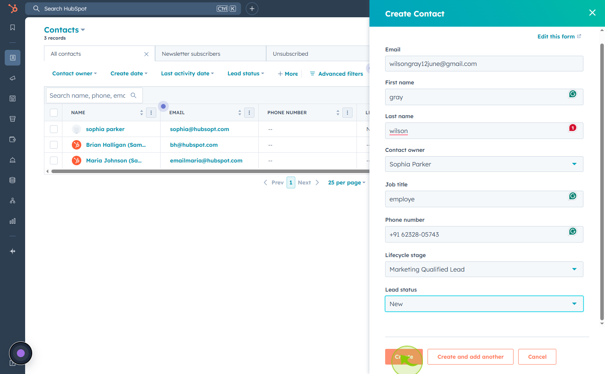This screenshot has width=605, height=374.
Task: Open the HubSpot sprocket home logo
Action: 13,8
